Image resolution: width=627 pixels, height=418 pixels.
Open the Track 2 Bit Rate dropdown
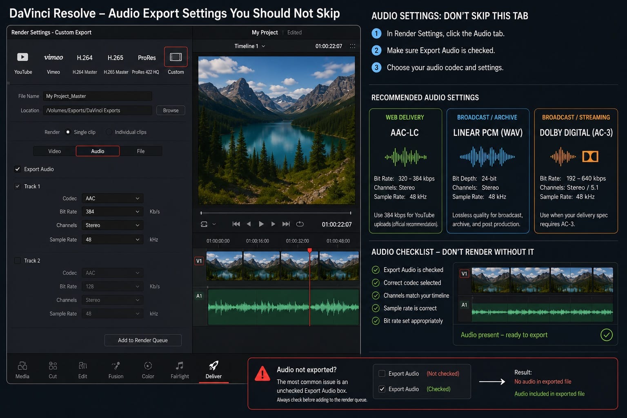click(112, 287)
